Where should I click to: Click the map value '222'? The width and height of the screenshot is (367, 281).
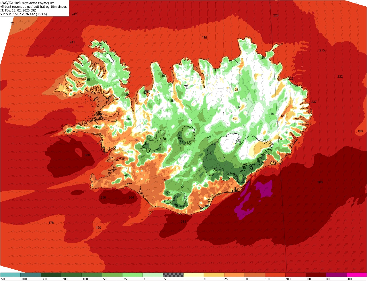(340, 76)
